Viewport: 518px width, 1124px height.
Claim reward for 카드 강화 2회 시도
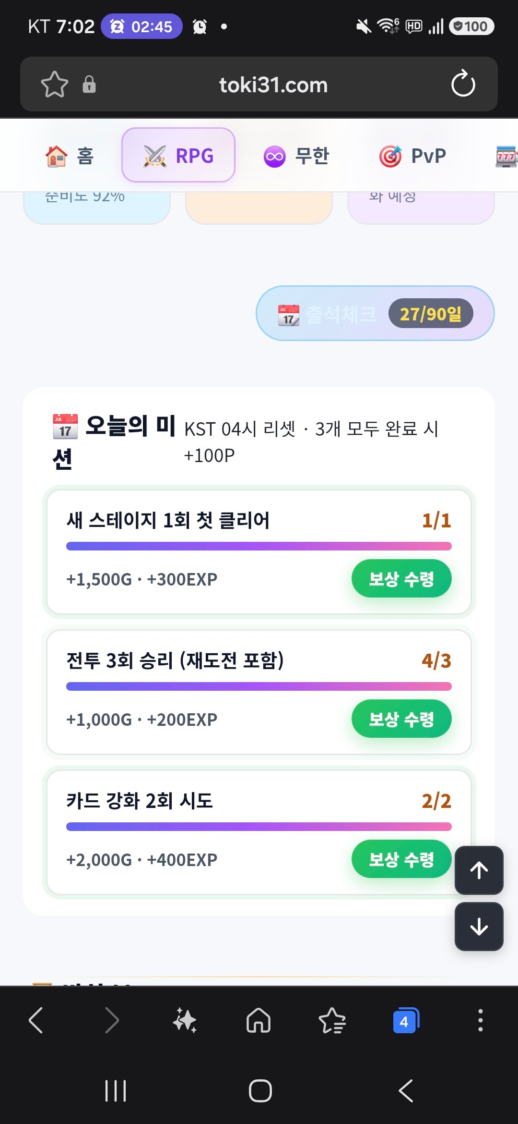[x=401, y=859]
